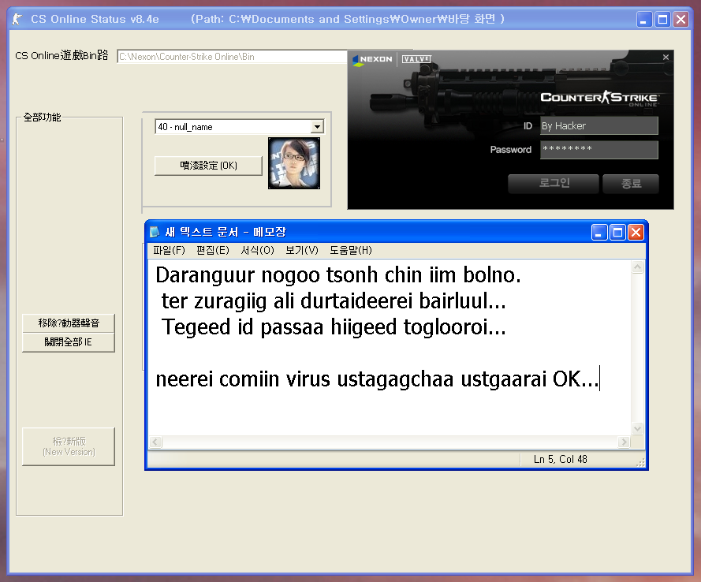Viewport: 701px width, 582px height.
Task: Click the remove launcher sound button
Action: [69, 323]
